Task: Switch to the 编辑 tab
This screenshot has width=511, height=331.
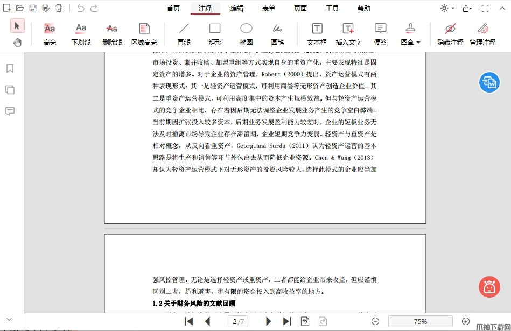Action: [x=237, y=8]
